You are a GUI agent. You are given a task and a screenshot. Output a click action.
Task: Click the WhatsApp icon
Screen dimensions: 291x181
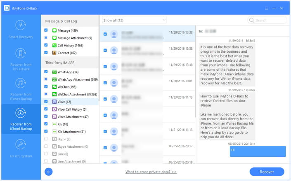[54, 72]
